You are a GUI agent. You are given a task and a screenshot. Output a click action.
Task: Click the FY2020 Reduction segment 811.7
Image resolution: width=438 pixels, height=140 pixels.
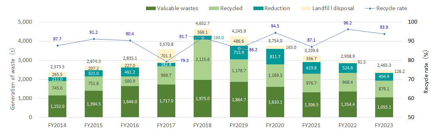coord(275,57)
